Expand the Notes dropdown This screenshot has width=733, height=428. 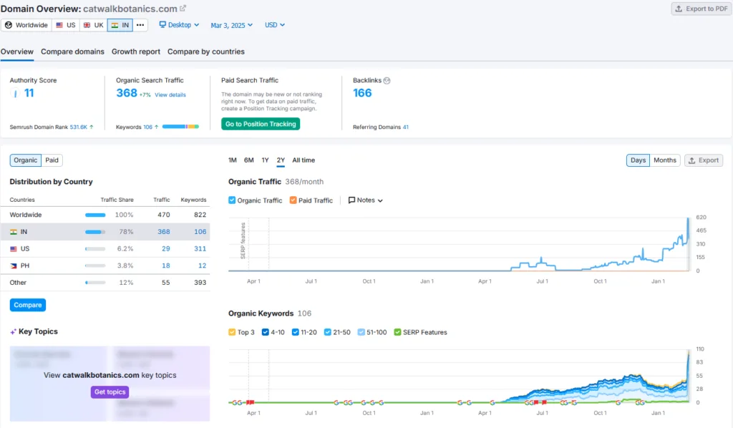366,200
